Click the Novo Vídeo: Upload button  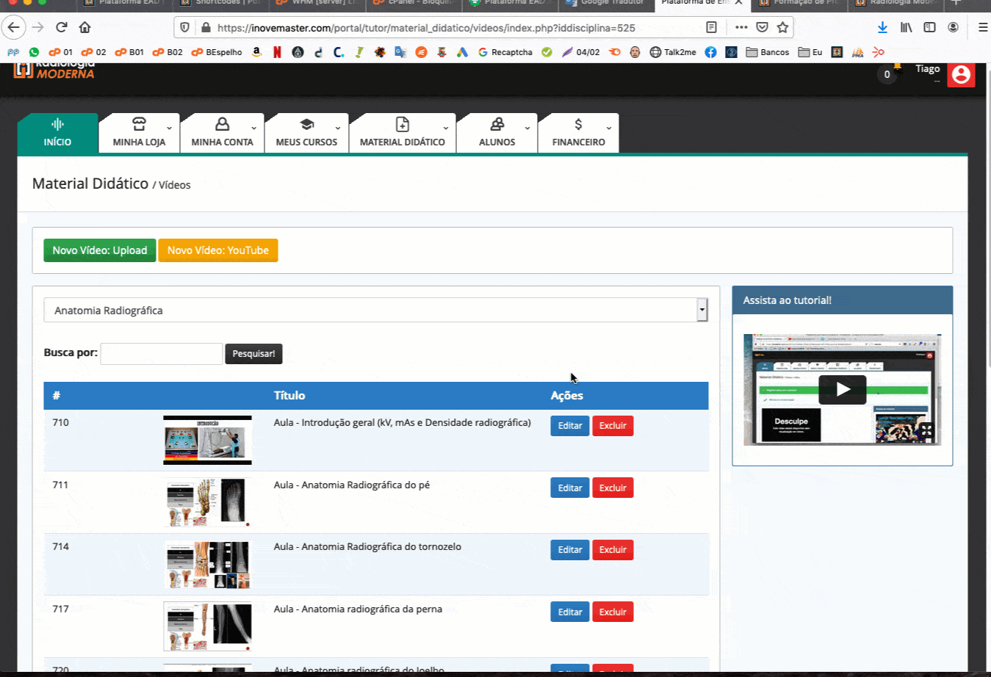coord(100,250)
